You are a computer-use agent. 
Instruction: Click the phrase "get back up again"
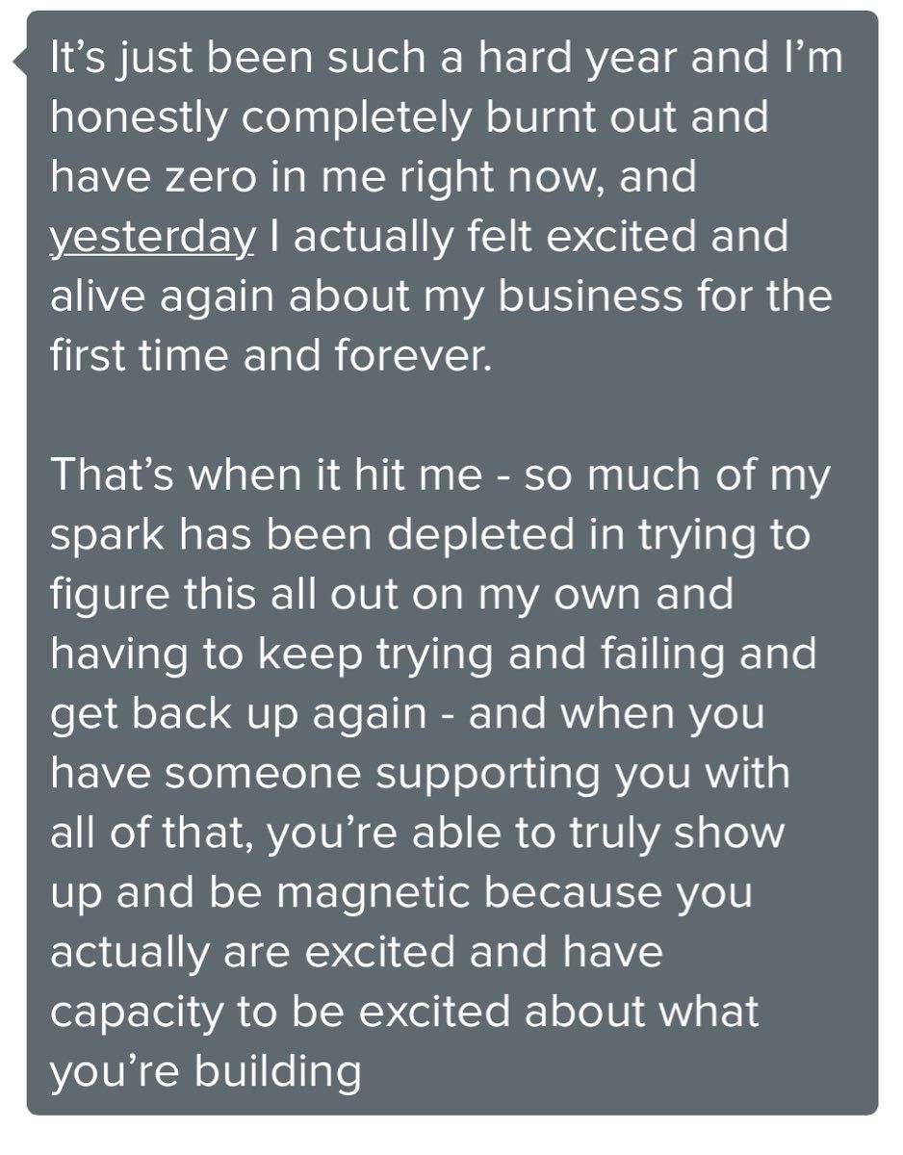[238, 715]
